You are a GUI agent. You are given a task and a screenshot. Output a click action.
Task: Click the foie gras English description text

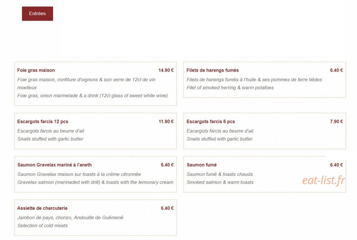point(92,96)
